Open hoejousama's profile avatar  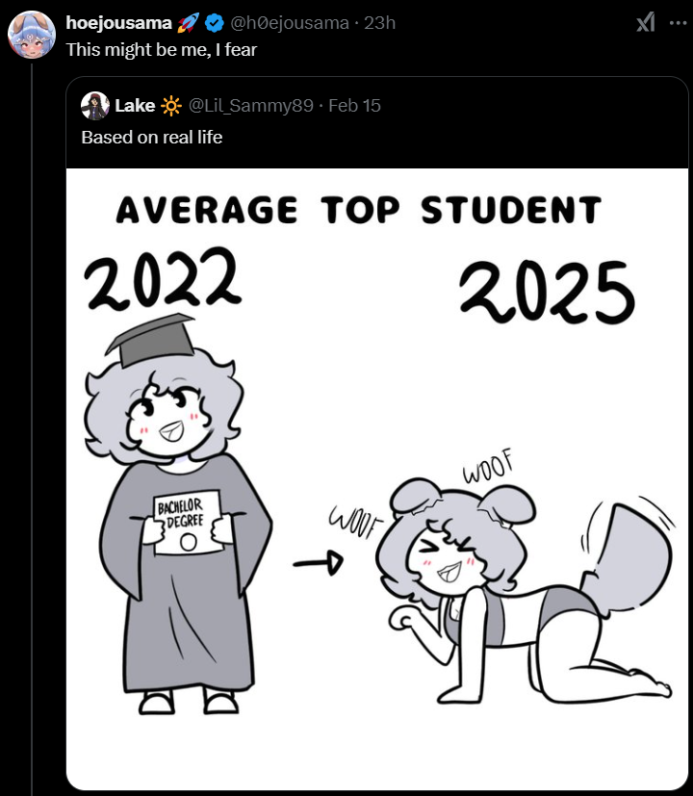point(31,36)
